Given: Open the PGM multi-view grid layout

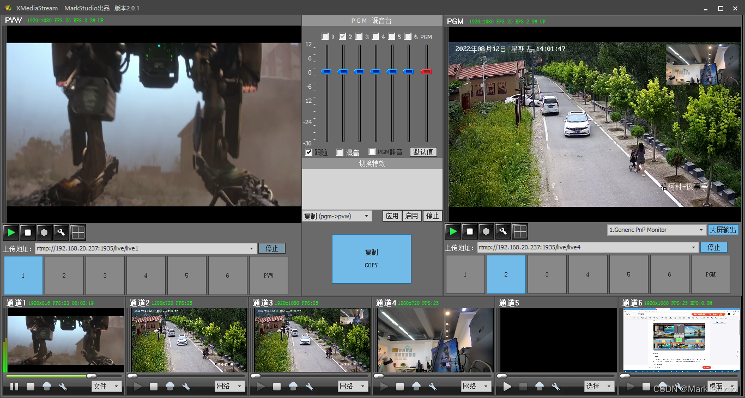Looking at the screenshot, I should (x=520, y=231).
